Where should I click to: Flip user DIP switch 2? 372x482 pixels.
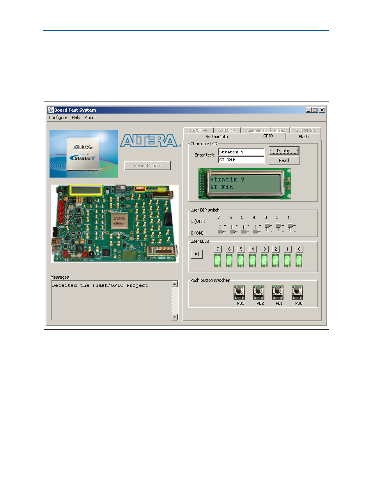280,228
